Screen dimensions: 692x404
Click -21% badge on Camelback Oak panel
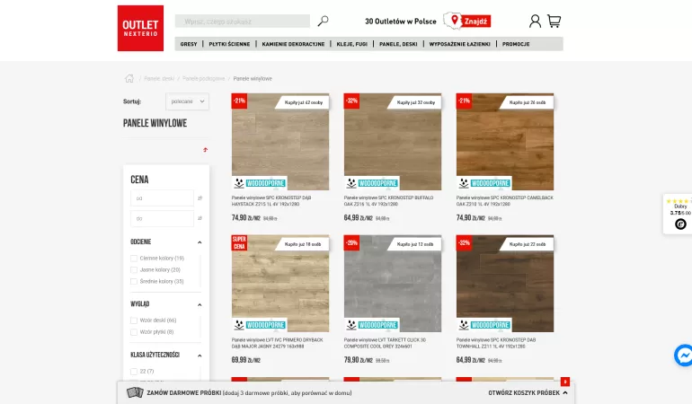465,101
